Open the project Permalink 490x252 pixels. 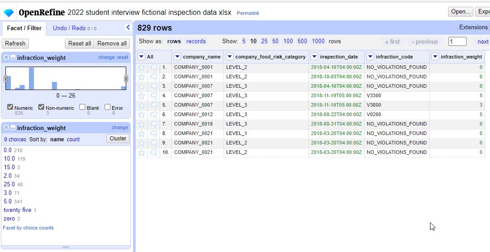pos(248,13)
